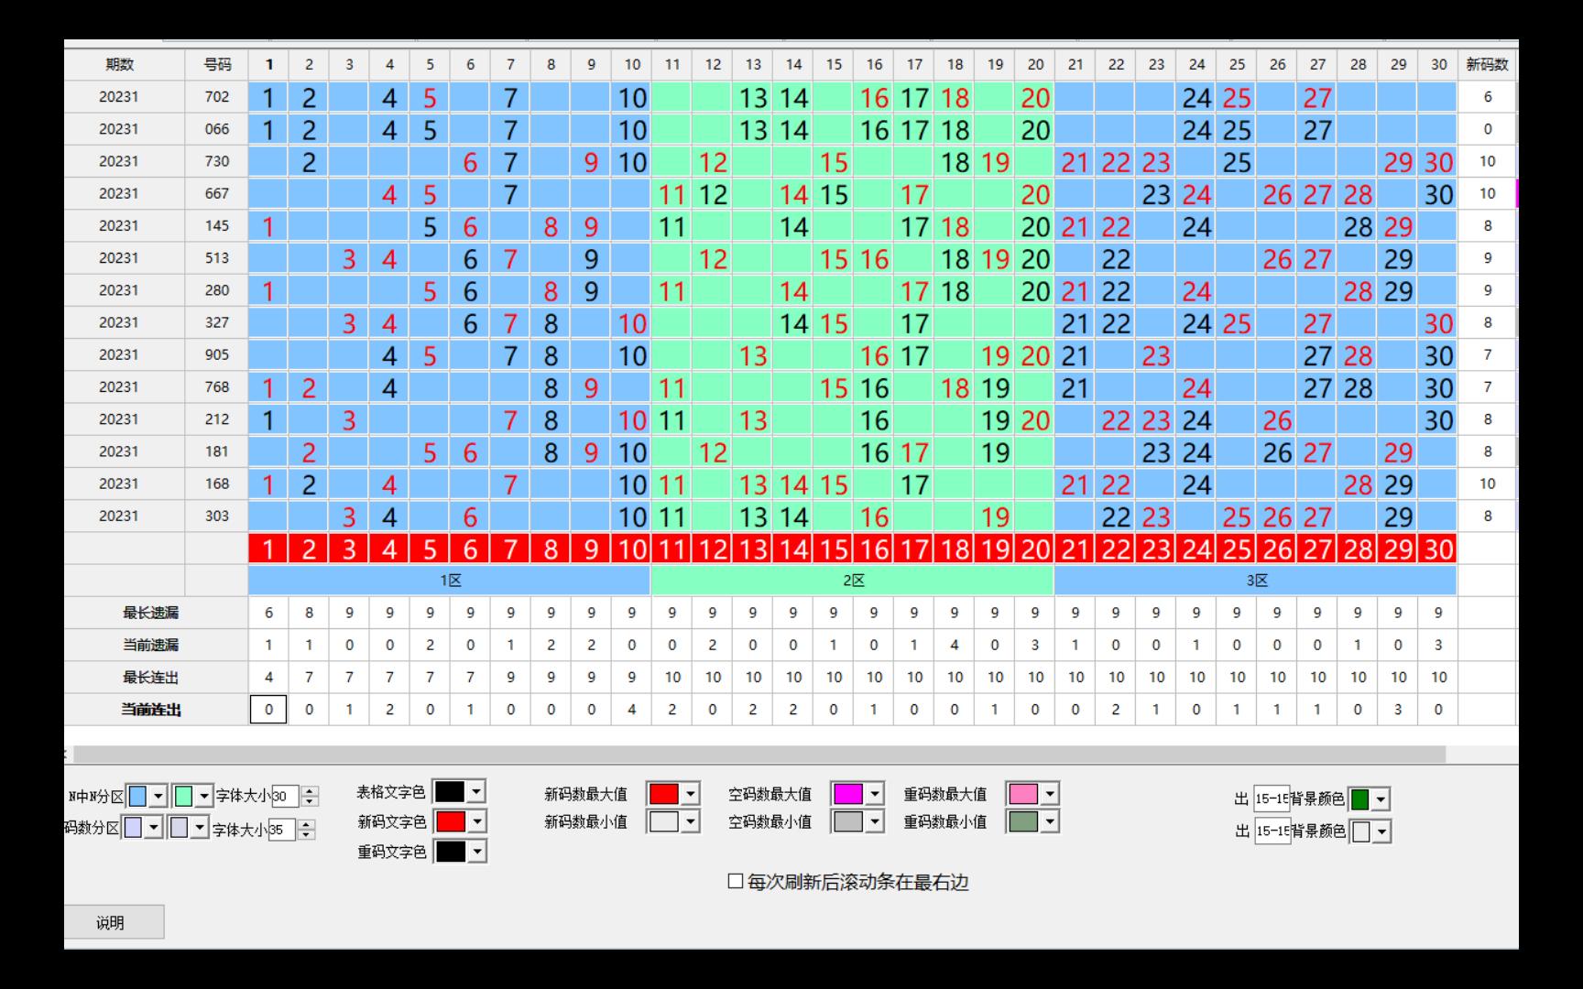Click the 字体大小 field showing 35

click(x=281, y=830)
